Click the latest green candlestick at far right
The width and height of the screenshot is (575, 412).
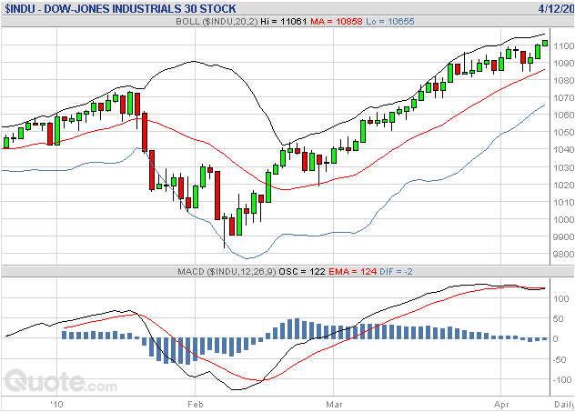tap(545, 44)
